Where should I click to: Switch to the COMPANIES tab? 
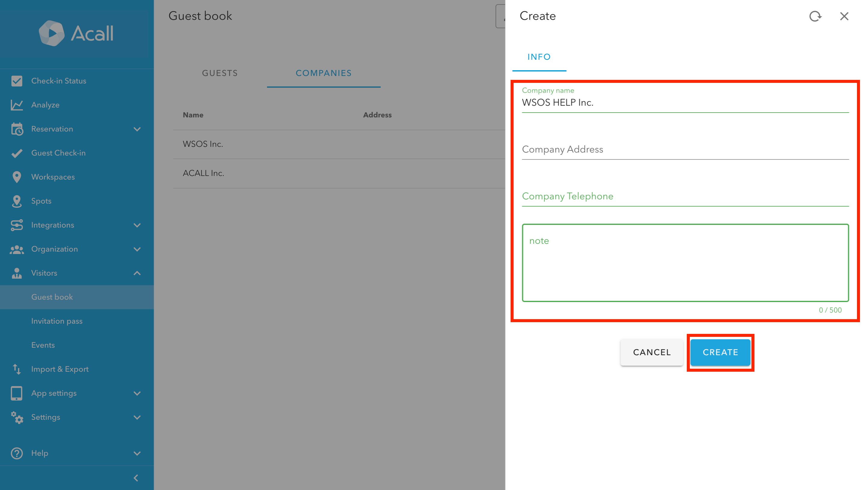[x=324, y=73]
